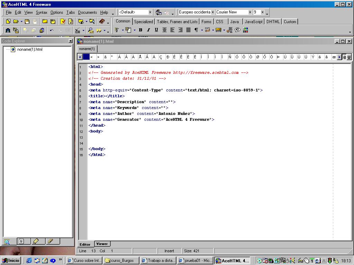Toggle the @ button in character bar
Image resolution: width=354 pixels, height=265 pixels.
tap(345, 57)
